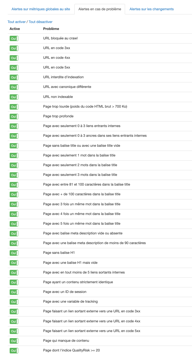This screenshot has width=192, height=357.
Task: Turn off 'Page sans balise H1' alert
Action: (x=14, y=253)
